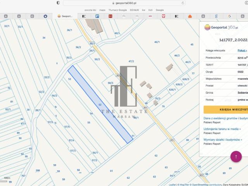Click the privacy shield icon left of address bar
Viewport: 248px width, 186px height.
(58, 3)
